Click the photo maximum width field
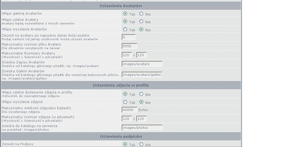282x147 pixels. click(141, 119)
